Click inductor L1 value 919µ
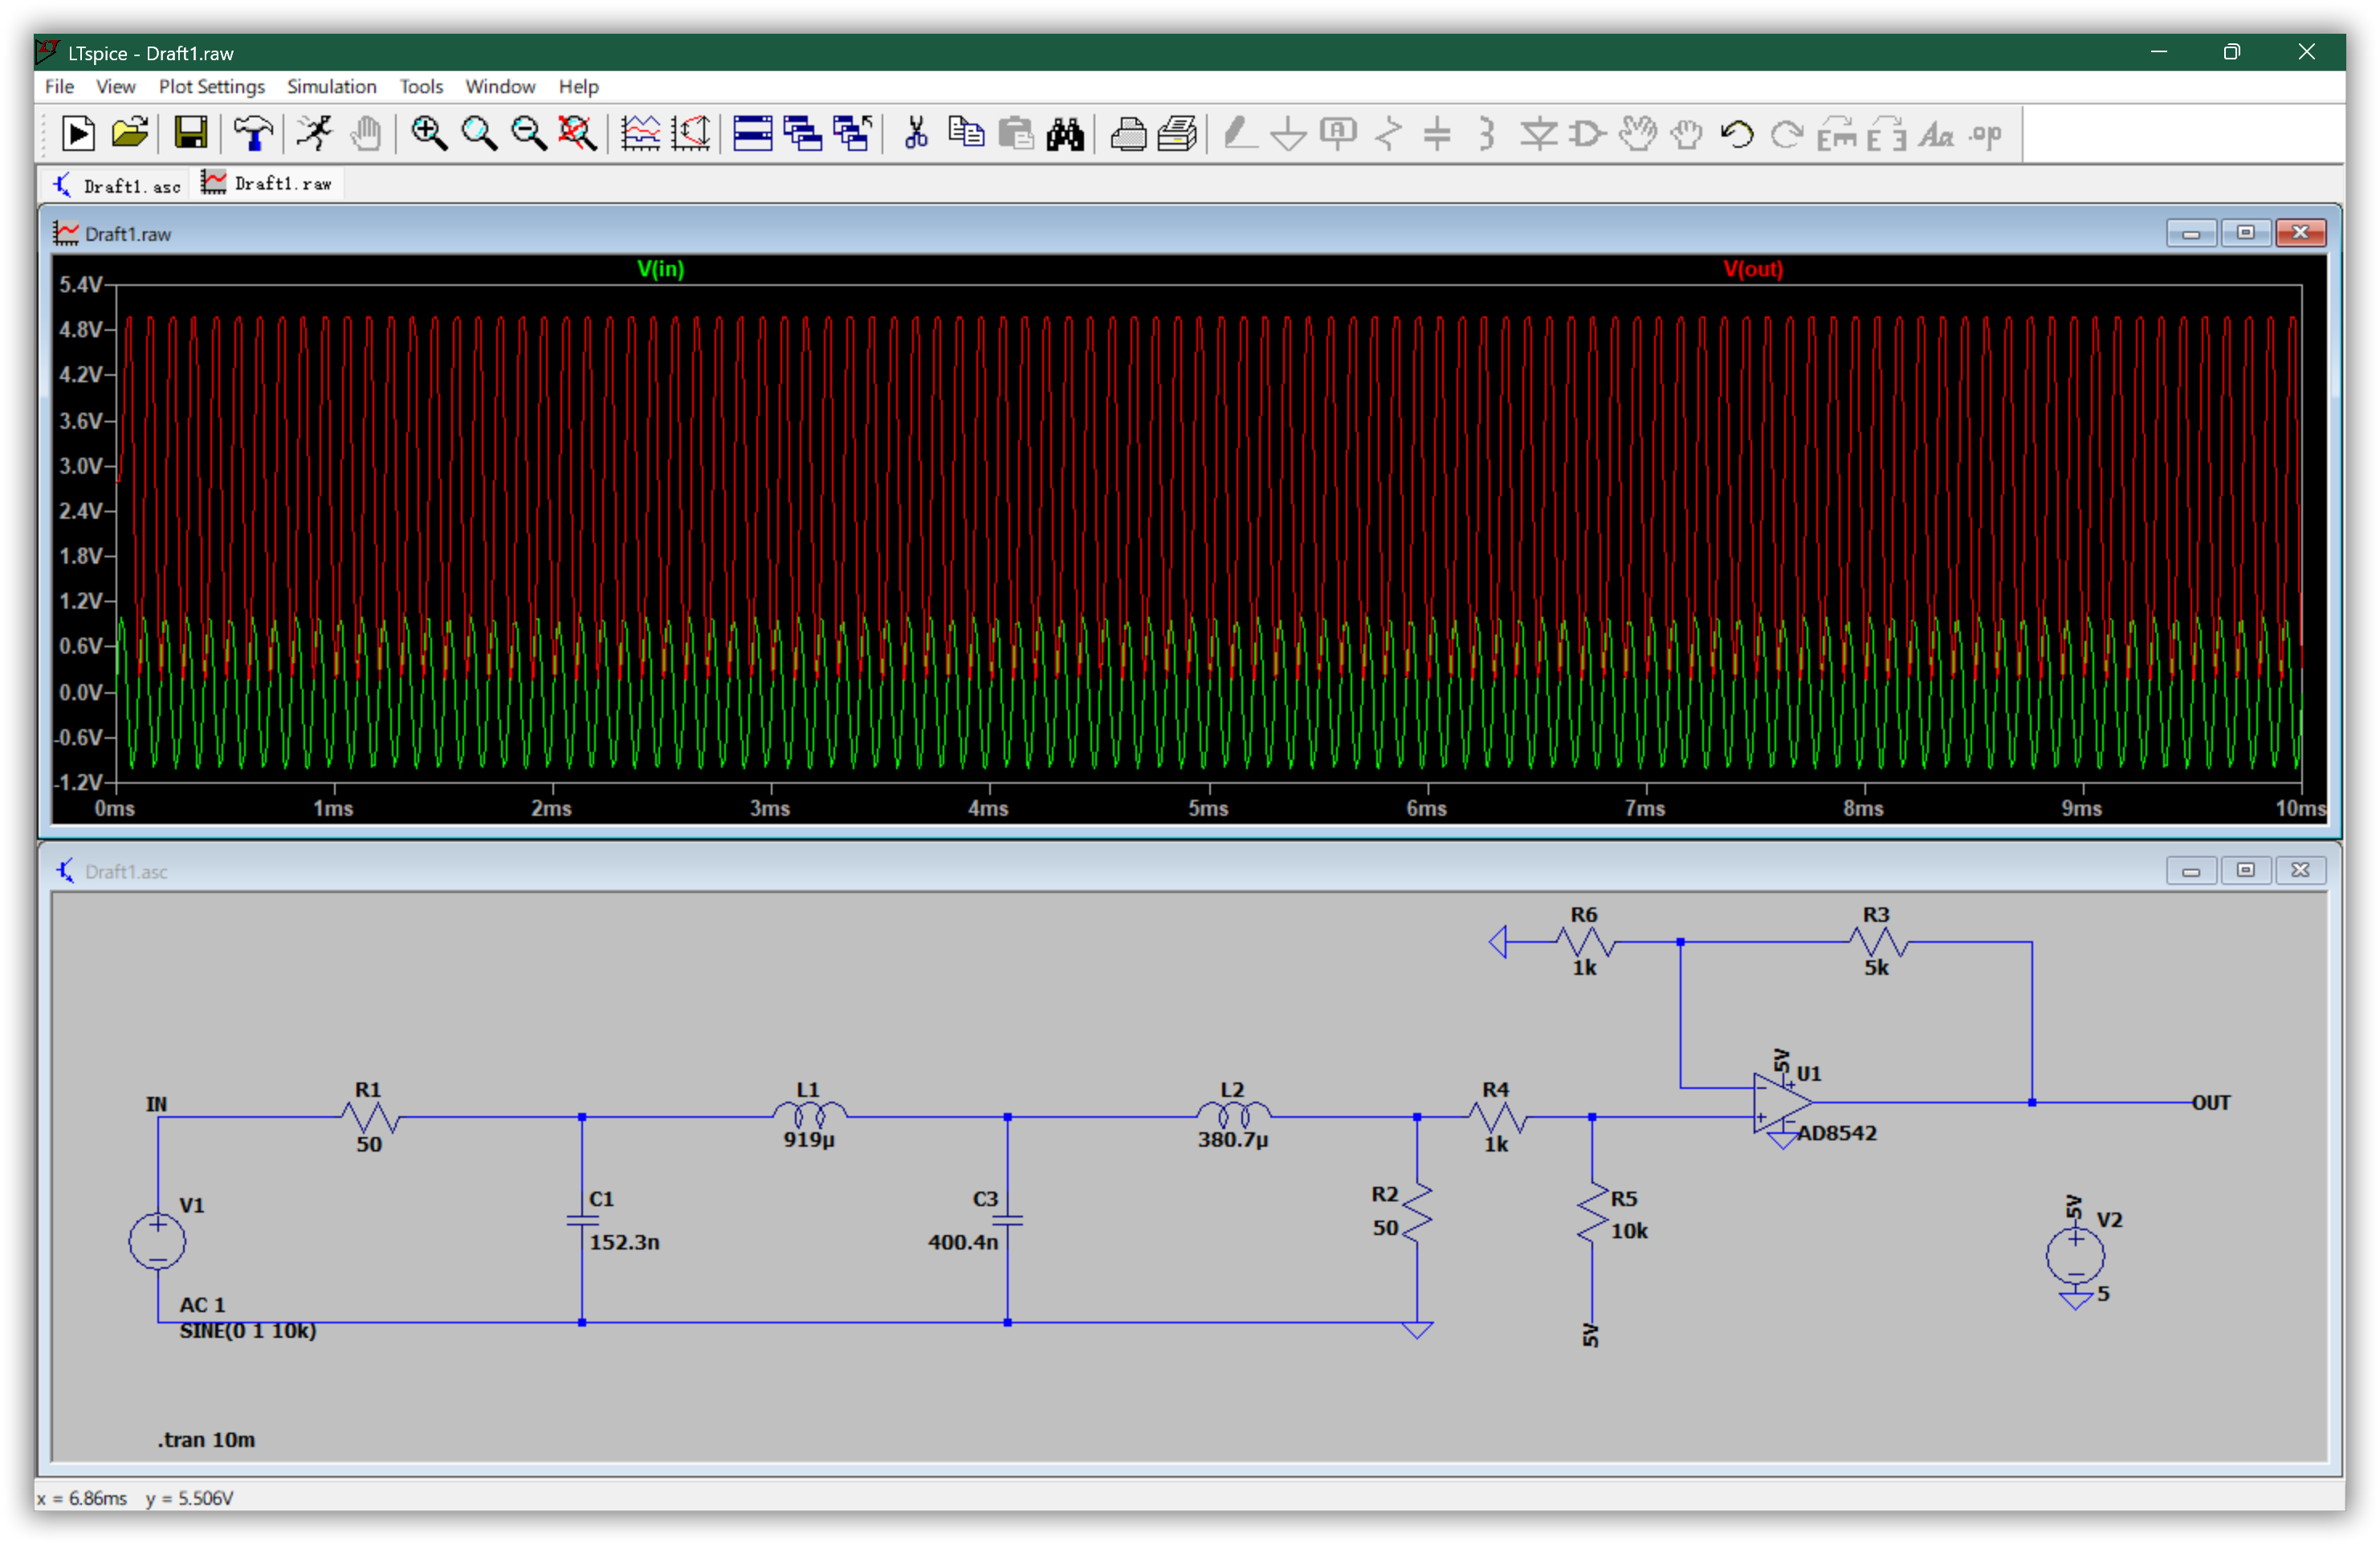 tap(809, 1139)
